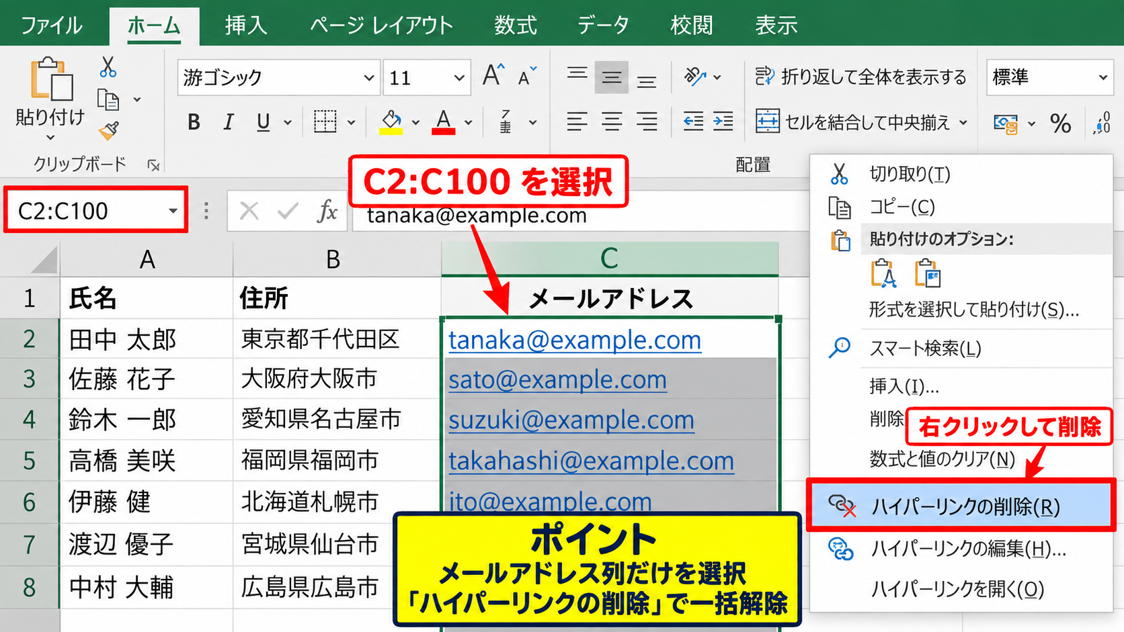Align text to the right
The image size is (1124, 632).
tap(647, 122)
